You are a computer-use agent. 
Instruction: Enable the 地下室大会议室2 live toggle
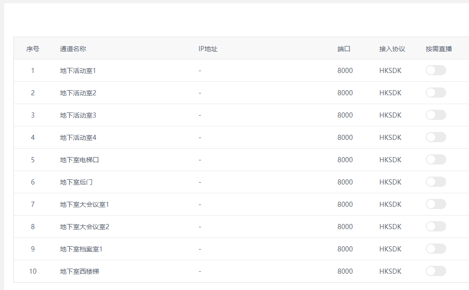click(436, 226)
